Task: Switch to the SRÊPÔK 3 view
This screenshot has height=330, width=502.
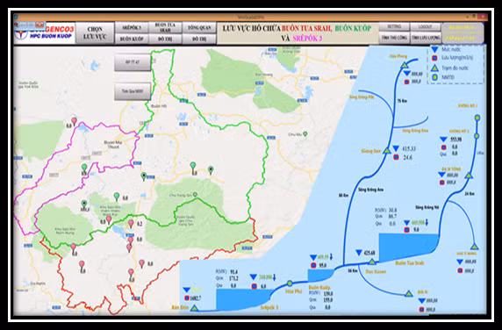Action: 132,28
